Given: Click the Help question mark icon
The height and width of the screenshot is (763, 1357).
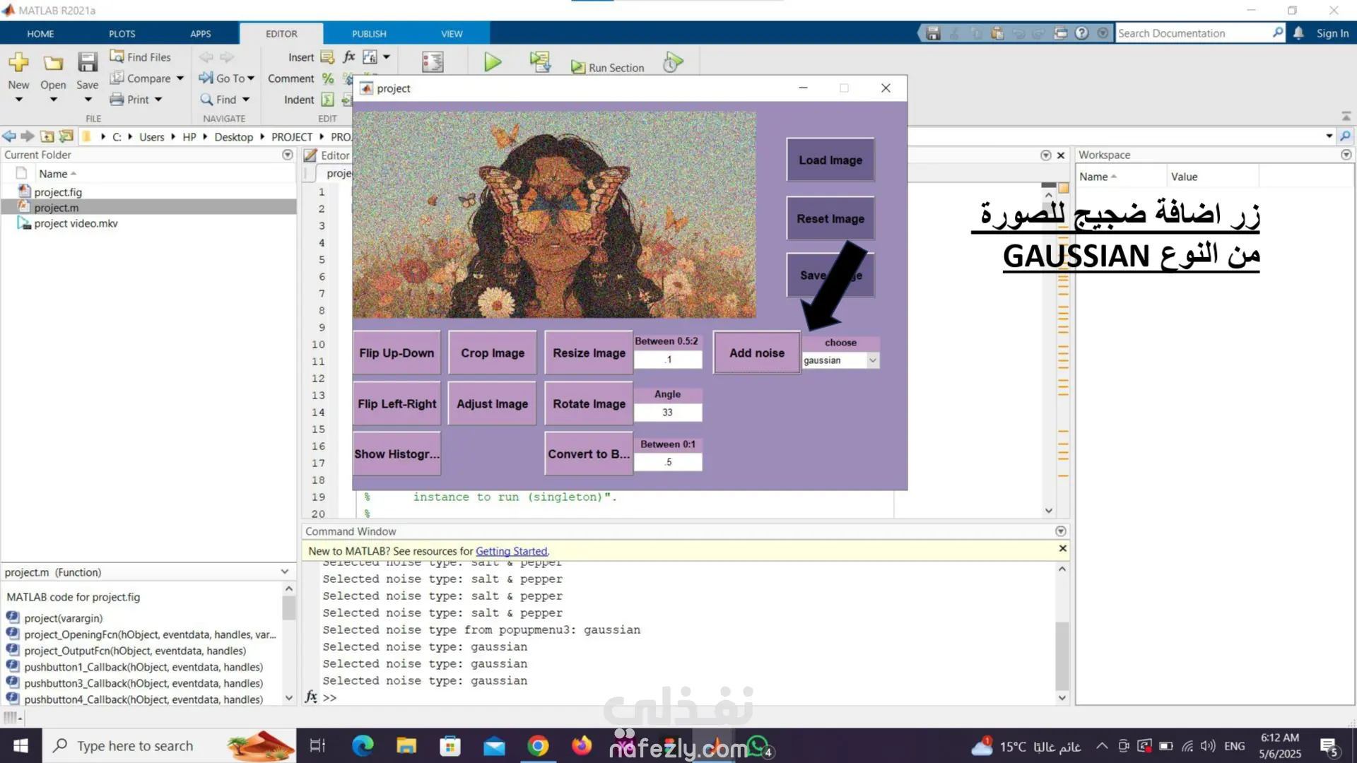Looking at the screenshot, I should click(x=1081, y=33).
